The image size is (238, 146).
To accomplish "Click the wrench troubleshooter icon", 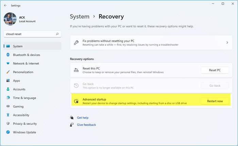I will (x=76, y=42).
